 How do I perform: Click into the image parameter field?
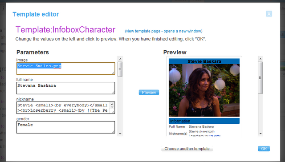pos(65,69)
